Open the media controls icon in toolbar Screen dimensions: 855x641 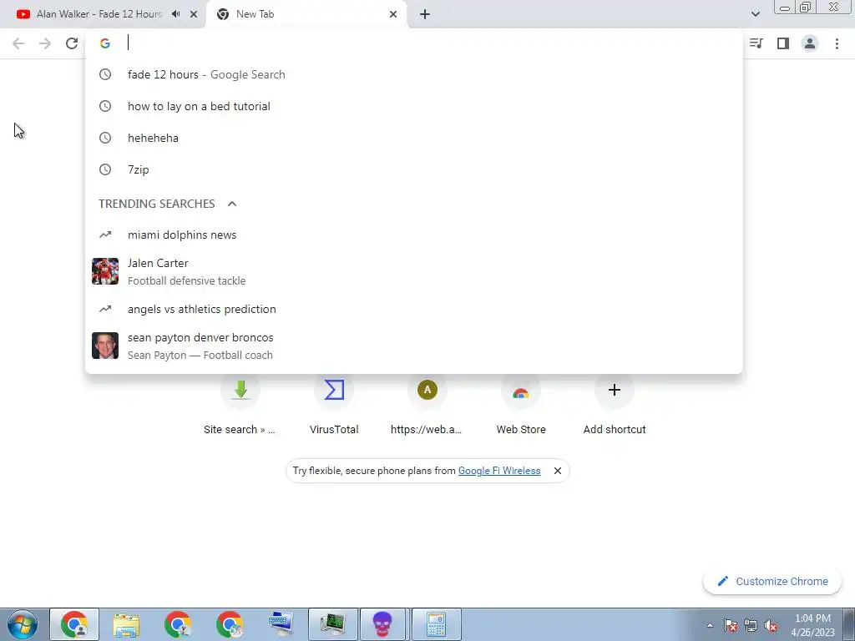coord(756,43)
